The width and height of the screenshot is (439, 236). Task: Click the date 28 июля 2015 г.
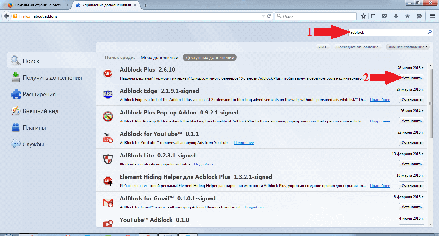(x=411, y=68)
